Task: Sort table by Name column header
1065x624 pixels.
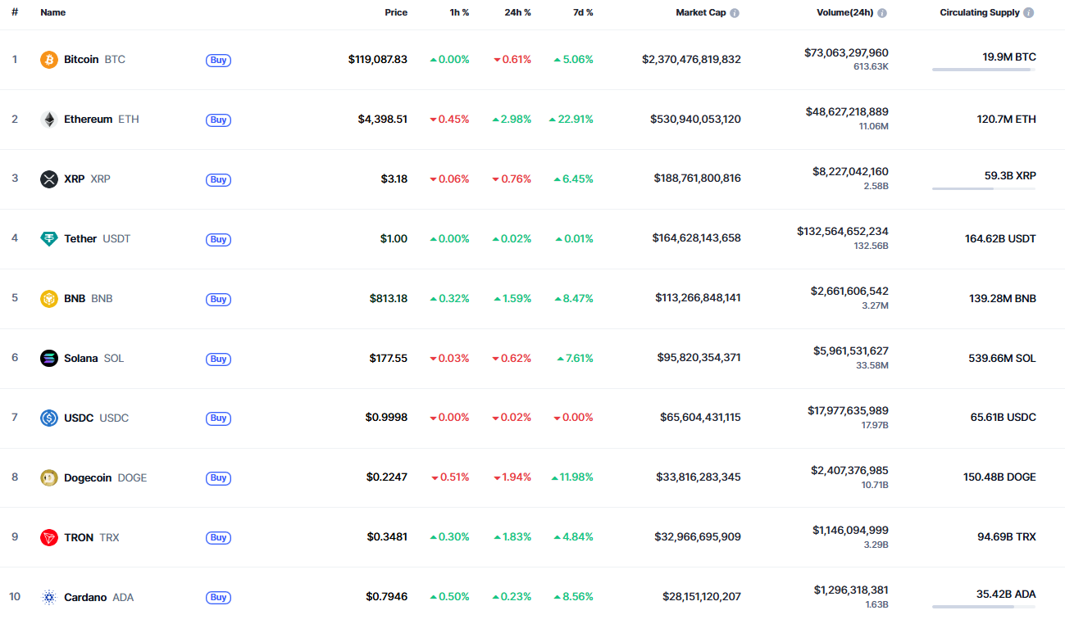Action: click(x=52, y=13)
